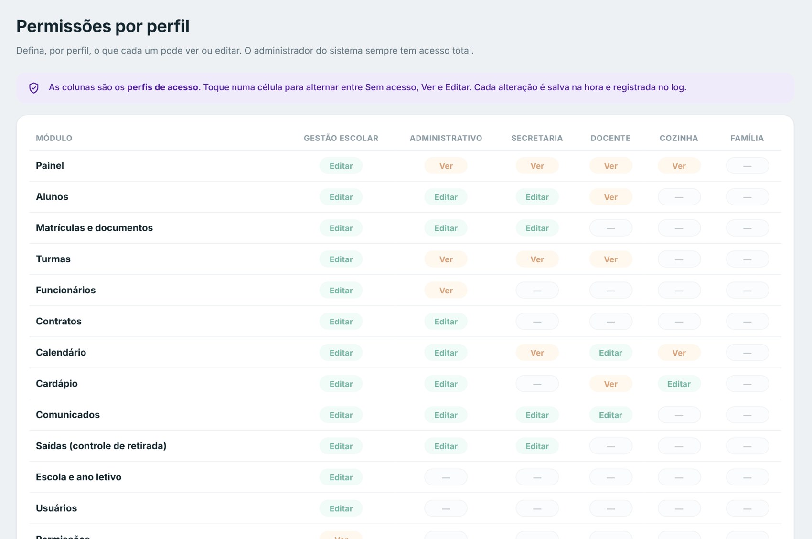812x539 pixels.
Task: Click the bold 'perfis de acesso' text
Action: point(162,87)
